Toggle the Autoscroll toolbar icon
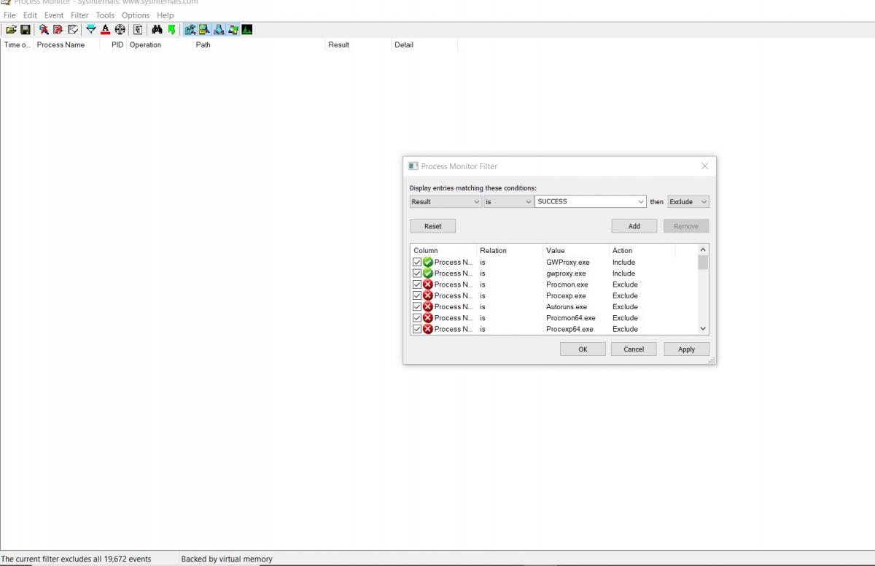Image resolution: width=875 pixels, height=566 pixels. click(58, 30)
